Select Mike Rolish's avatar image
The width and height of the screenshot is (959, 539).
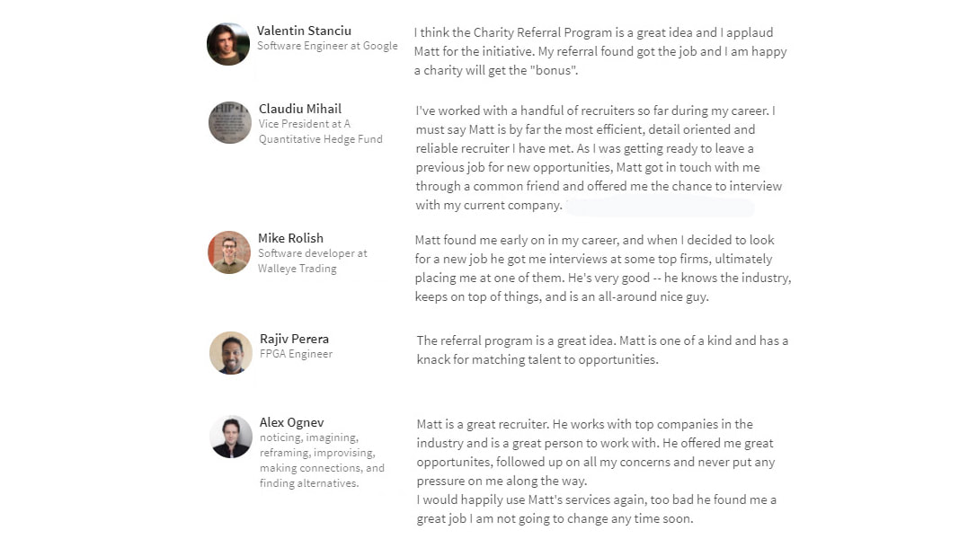(x=229, y=252)
